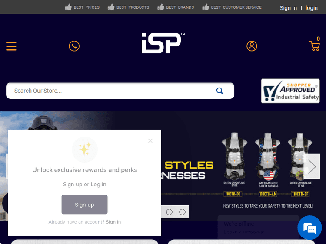This screenshot has height=244, width=326.
Task: Advance banner with next arrow chevron
Action: coord(312,166)
